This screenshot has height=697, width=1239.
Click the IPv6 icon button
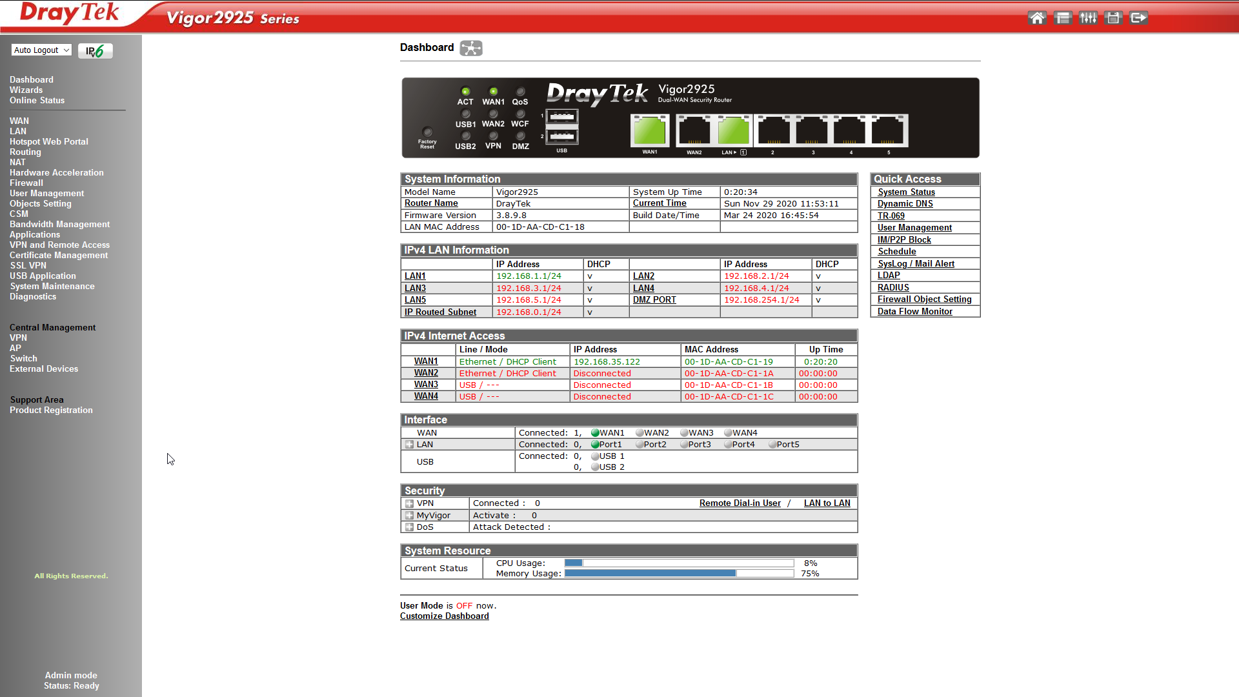tap(95, 51)
